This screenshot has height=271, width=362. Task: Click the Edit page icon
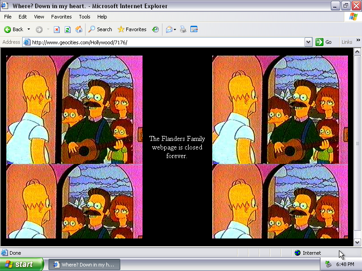[194, 29]
